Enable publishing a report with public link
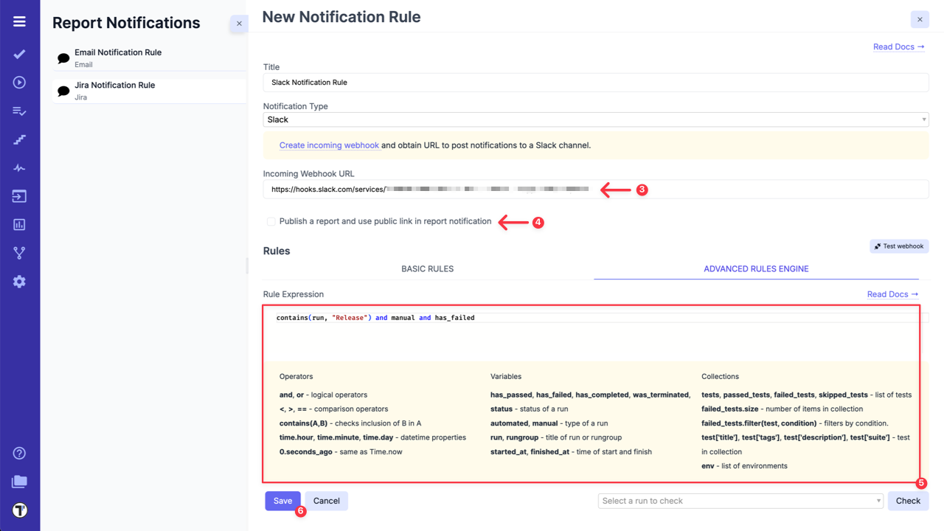Viewport: 944px width, 531px height. (271, 221)
